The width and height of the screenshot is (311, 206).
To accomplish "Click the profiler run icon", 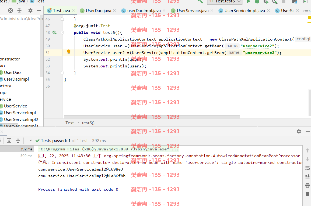I will click(275, 2).
